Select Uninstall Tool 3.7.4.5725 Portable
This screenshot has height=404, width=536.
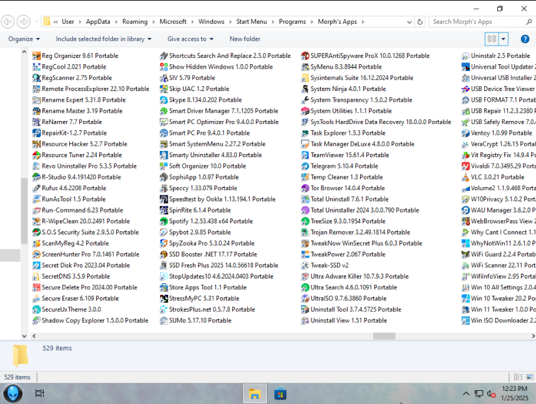(351, 309)
